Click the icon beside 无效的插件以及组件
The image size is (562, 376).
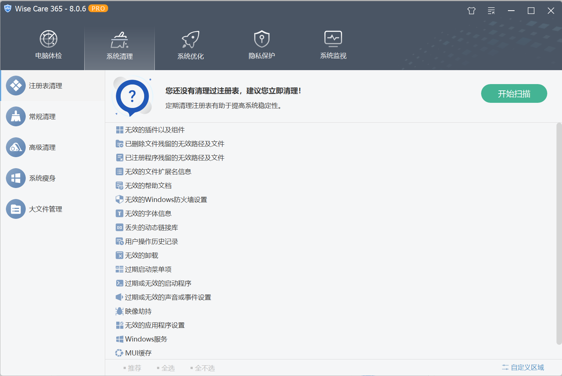click(x=120, y=130)
